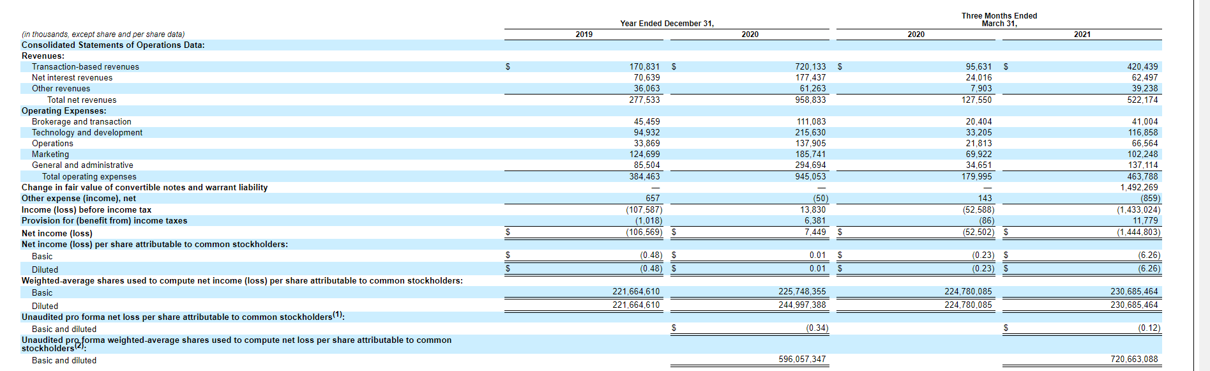Click the 2021 column header under Three Months Ended
This screenshot has width=1210, height=371.
point(1082,34)
